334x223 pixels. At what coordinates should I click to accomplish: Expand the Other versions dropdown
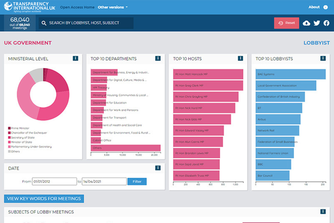(x=113, y=7)
